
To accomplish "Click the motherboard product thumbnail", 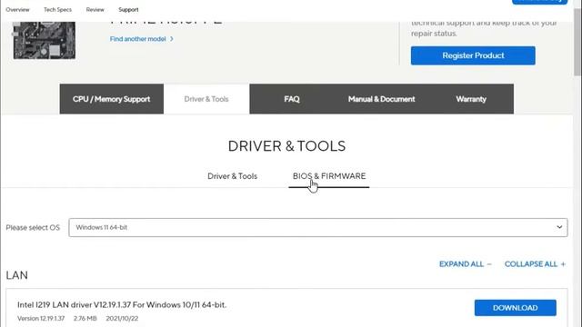I will [x=45, y=40].
